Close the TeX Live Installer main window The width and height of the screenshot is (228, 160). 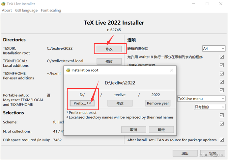(x=221, y=4)
